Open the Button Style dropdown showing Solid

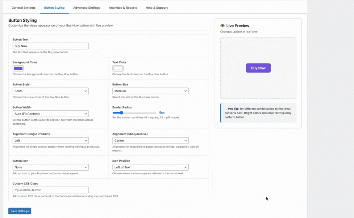[50, 91]
